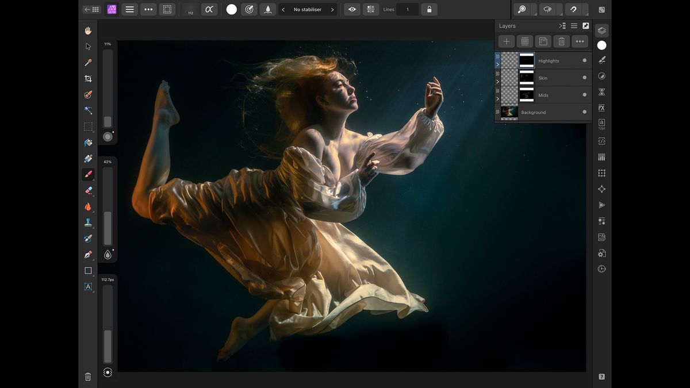
Task: Open the No stabiliser dropdown
Action: click(308, 9)
